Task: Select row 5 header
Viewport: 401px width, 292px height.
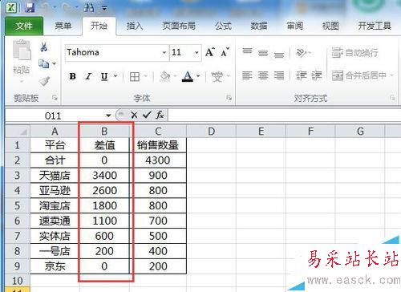Action: (x=18, y=205)
